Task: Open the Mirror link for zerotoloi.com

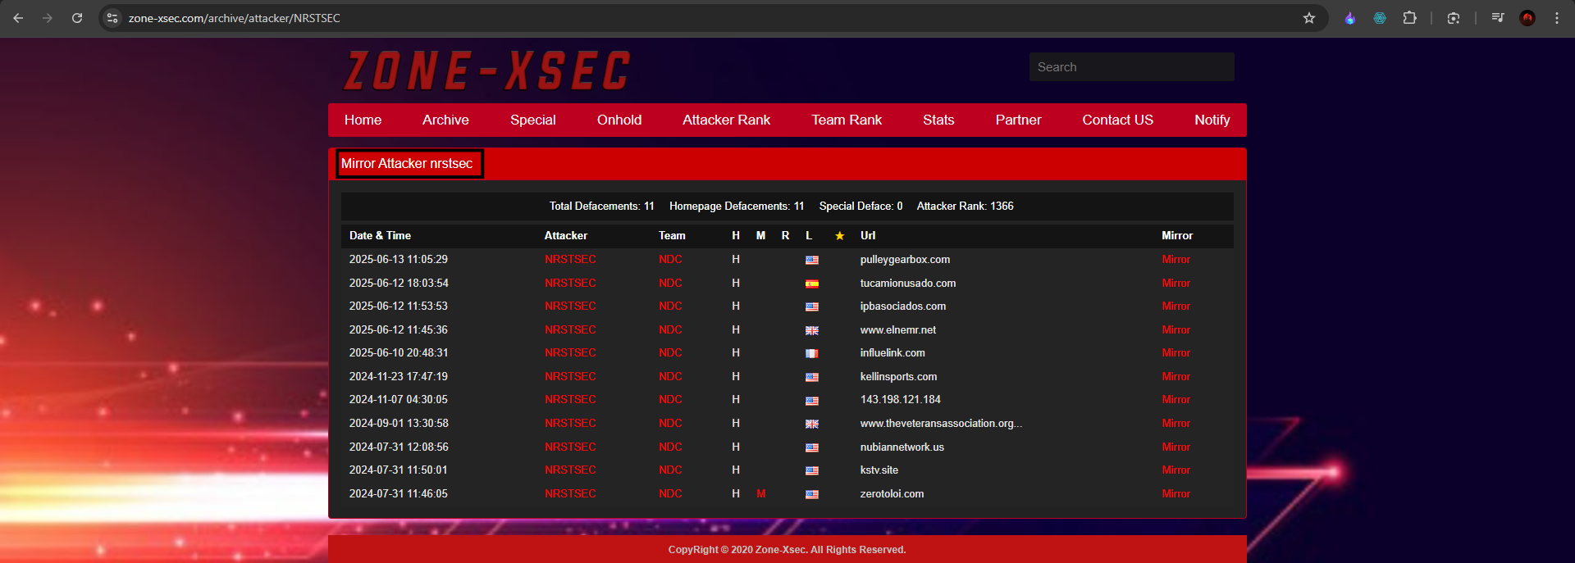Action: tap(1176, 493)
